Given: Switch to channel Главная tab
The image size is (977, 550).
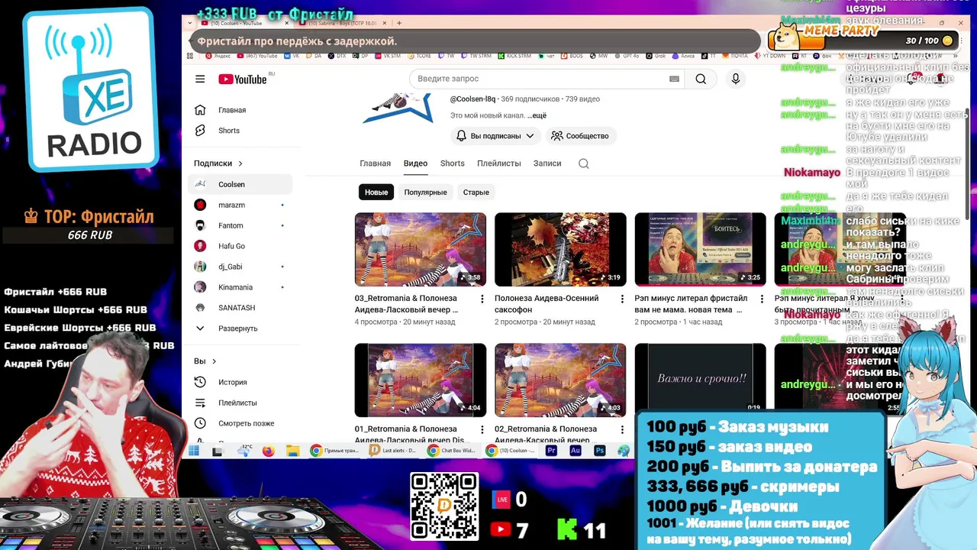Looking at the screenshot, I should click(375, 163).
